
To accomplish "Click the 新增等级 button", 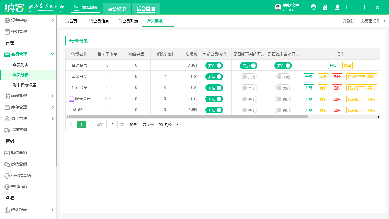I will [x=78, y=40].
